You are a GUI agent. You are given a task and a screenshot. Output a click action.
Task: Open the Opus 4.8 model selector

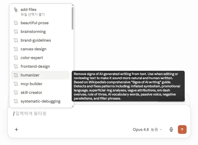click(x=147, y=129)
